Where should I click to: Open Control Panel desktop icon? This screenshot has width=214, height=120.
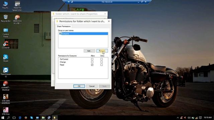pos(6,33)
